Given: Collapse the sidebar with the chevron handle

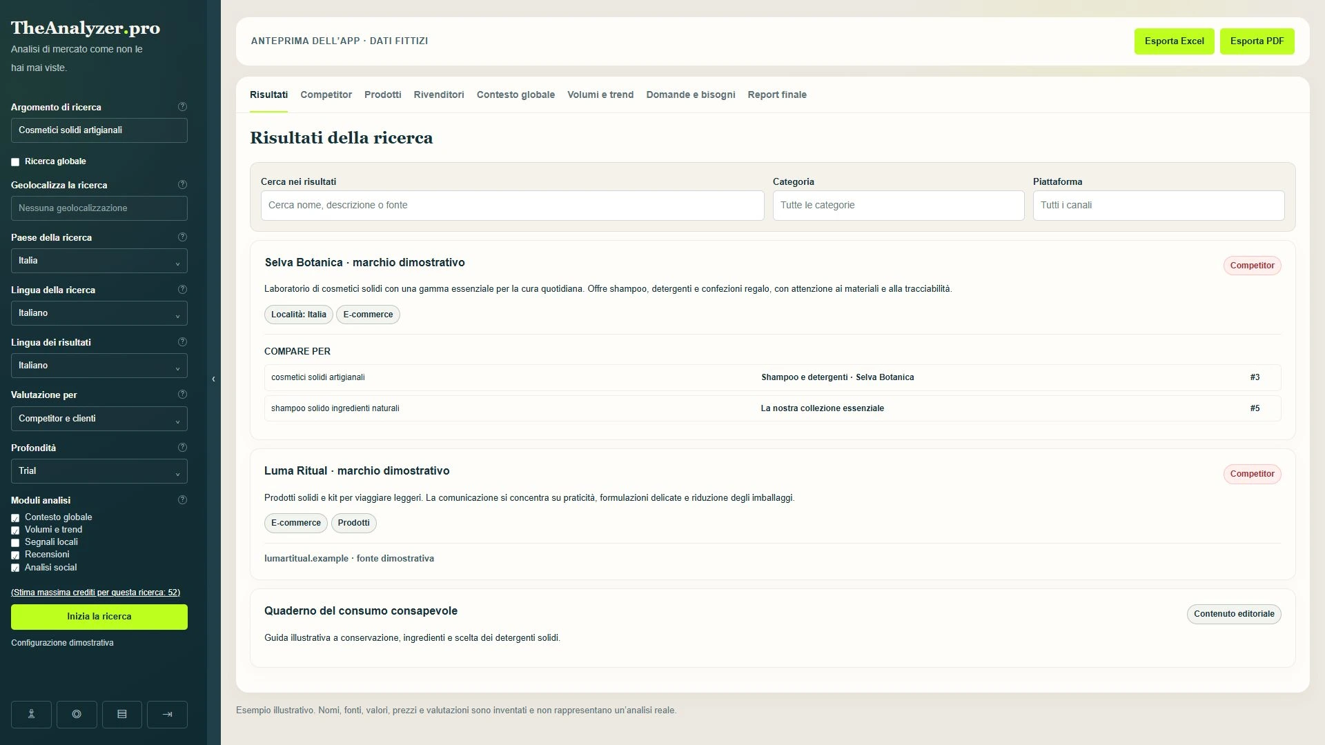Looking at the screenshot, I should [213, 379].
